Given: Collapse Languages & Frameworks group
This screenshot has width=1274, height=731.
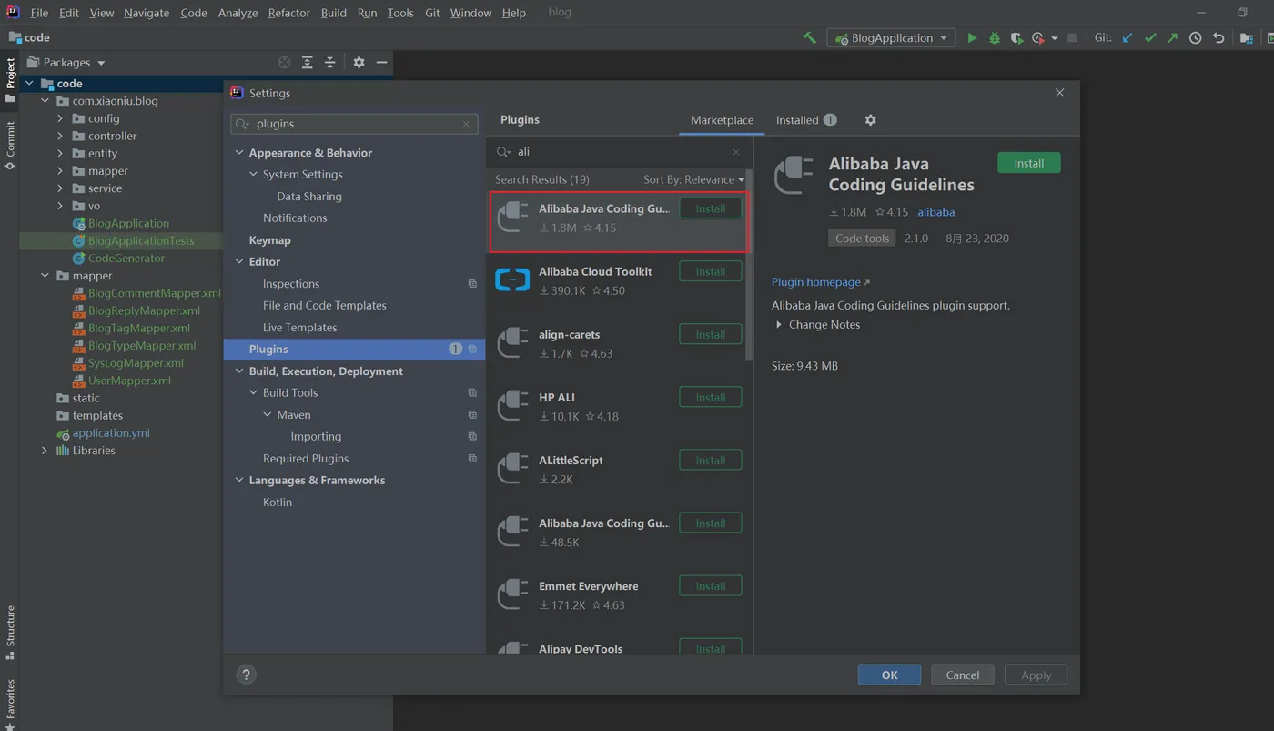Looking at the screenshot, I should [x=239, y=481].
